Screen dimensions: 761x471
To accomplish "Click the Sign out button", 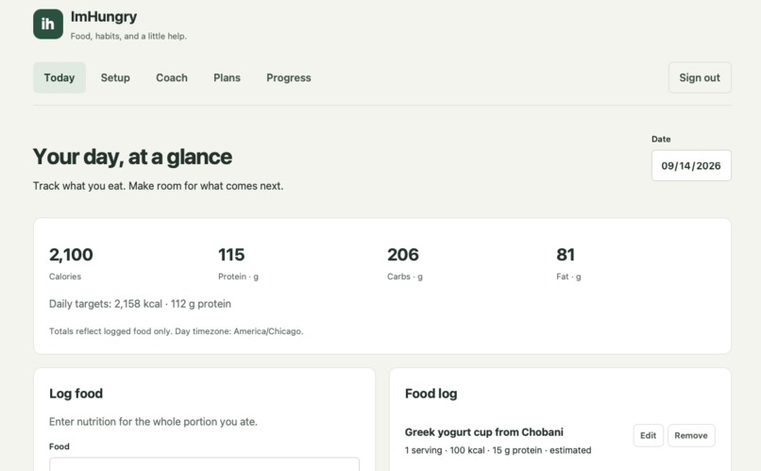I will coord(700,77).
